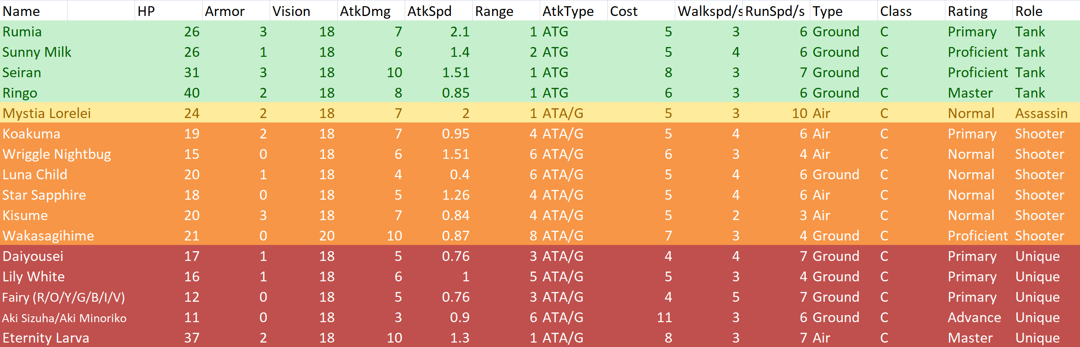Select Luna Child's AtkSpd value 0.4
Viewport: 1080px width, 347px height.
459,174
